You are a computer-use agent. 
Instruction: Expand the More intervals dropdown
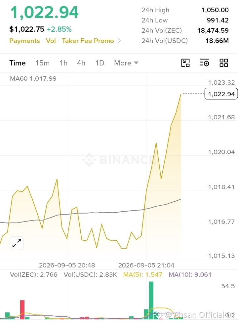pos(126,63)
